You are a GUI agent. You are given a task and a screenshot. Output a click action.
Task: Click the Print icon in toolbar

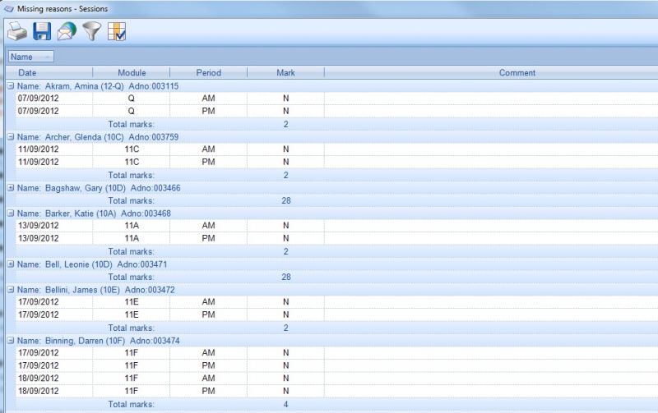[x=17, y=31]
